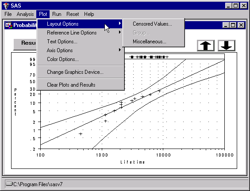
Task: Close the open Plot menu
Action: (x=43, y=14)
